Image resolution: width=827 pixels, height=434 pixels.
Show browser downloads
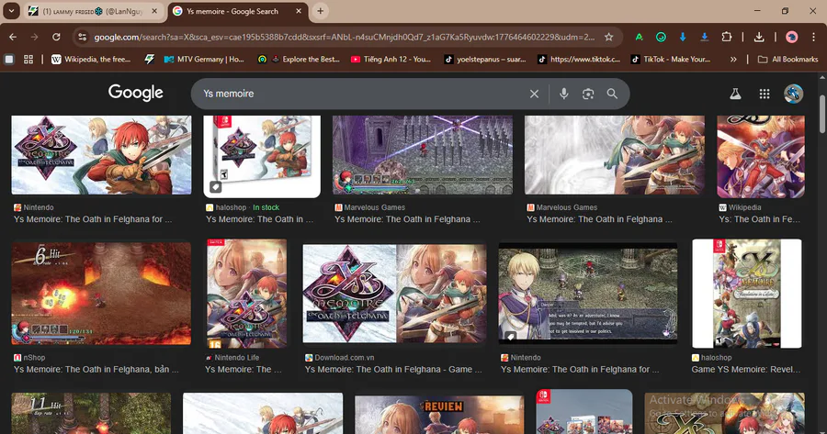759,37
